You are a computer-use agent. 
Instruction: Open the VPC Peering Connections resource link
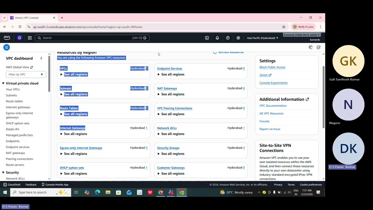click(175, 108)
